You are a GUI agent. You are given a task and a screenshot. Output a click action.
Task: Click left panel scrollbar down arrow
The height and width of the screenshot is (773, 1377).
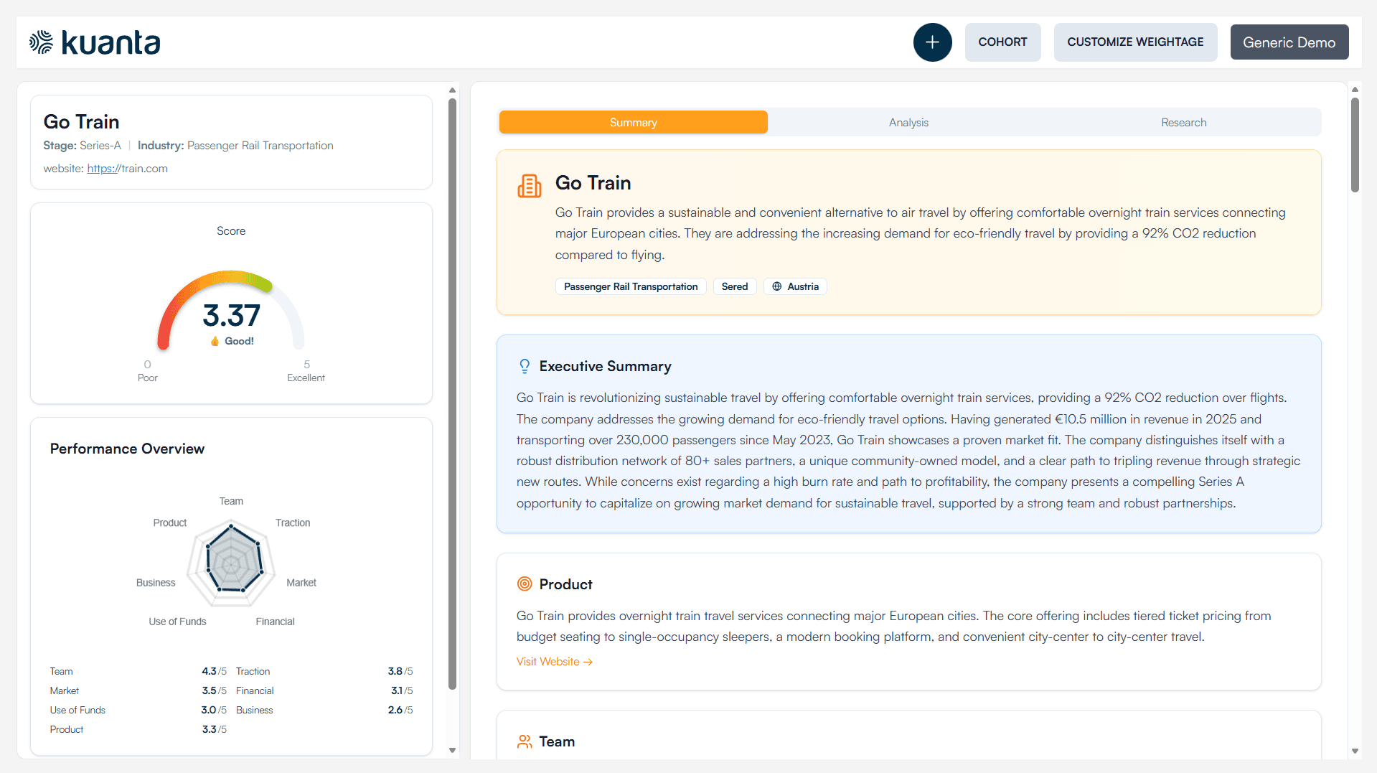tap(452, 750)
